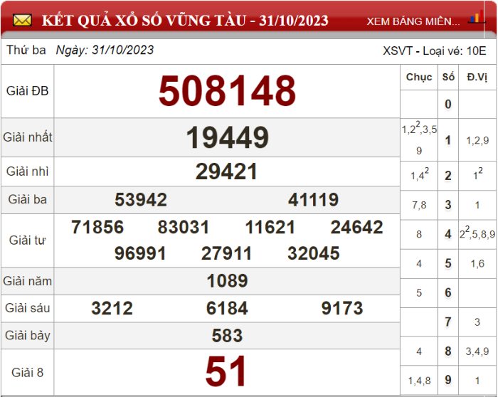Click the date 'Ngày: 31/10/2023'
498x397 pixels.
pos(105,51)
